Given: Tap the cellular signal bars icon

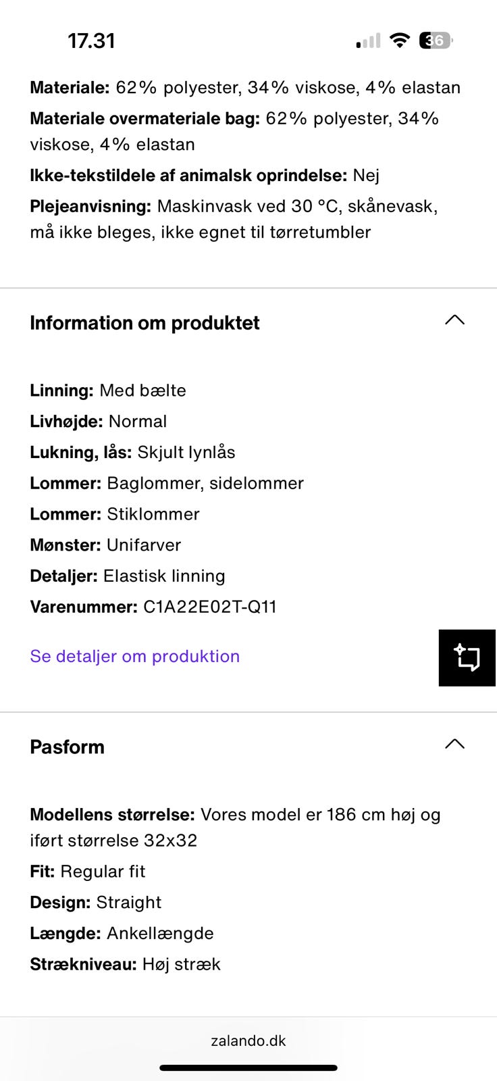Looking at the screenshot, I should [x=369, y=41].
